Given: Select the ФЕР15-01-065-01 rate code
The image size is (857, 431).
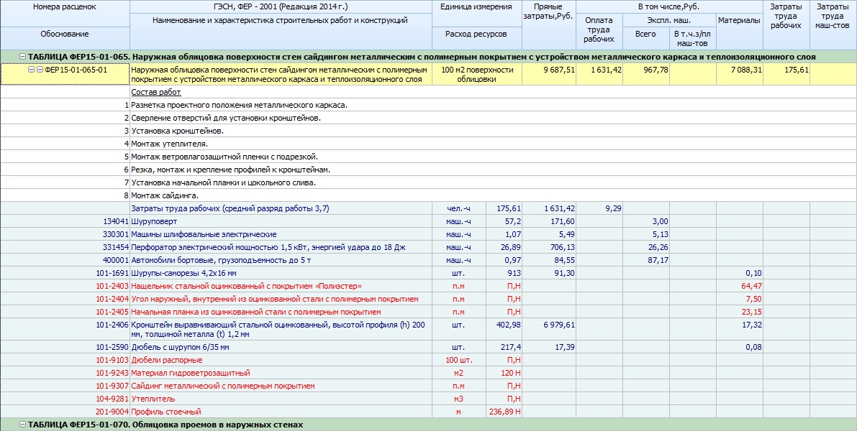Looking at the screenshot, I should click(76, 70).
